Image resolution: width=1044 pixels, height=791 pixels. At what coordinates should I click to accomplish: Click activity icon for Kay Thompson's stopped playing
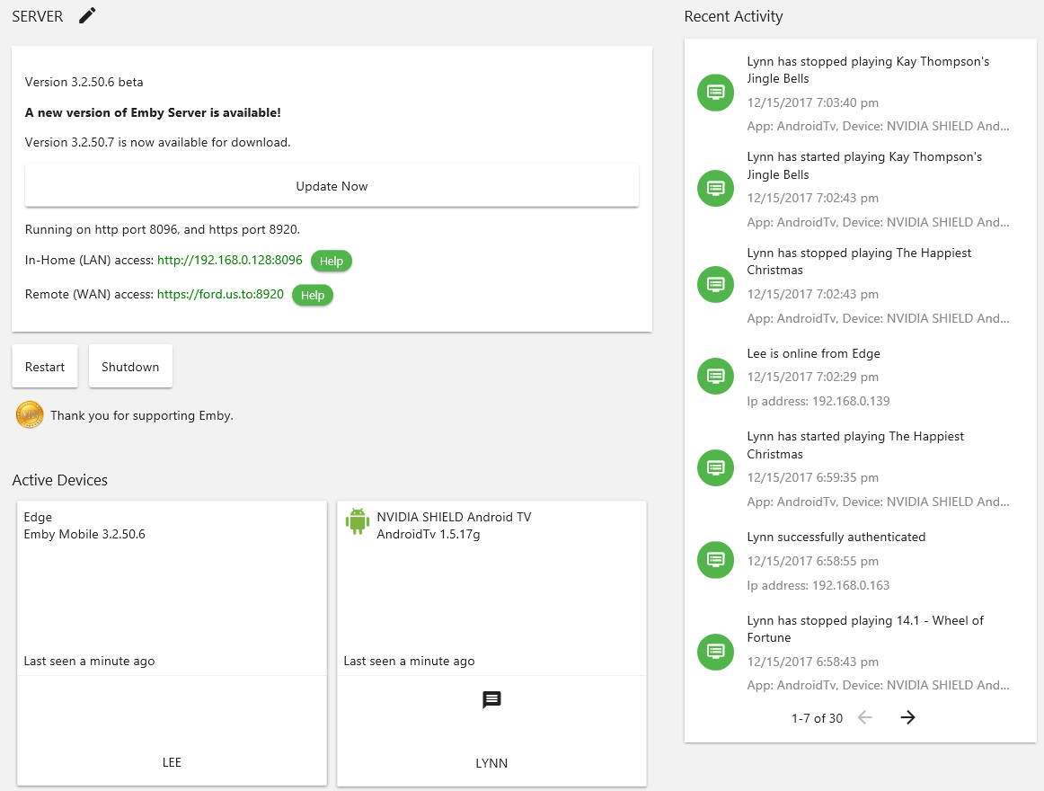pos(716,92)
